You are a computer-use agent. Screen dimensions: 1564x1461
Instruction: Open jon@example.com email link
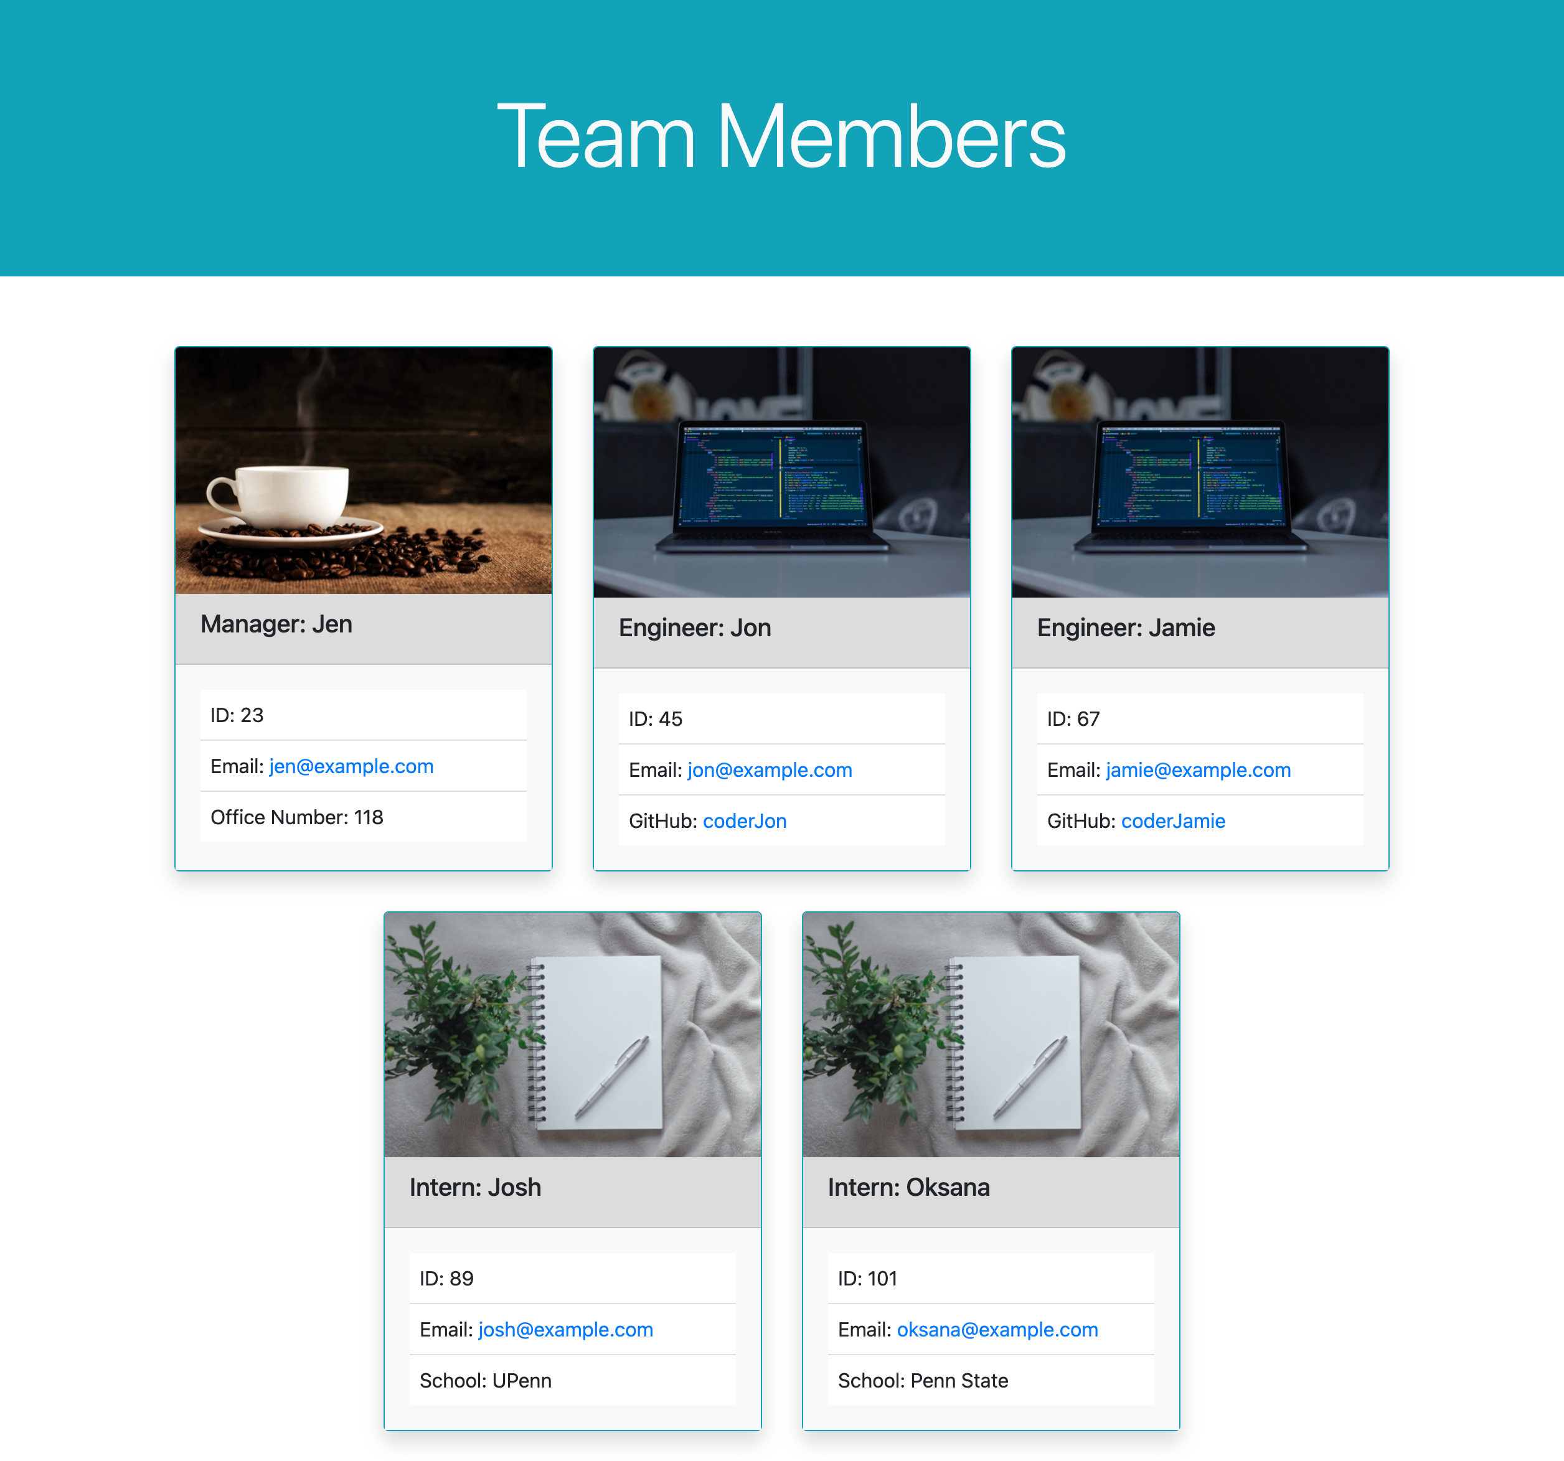770,770
